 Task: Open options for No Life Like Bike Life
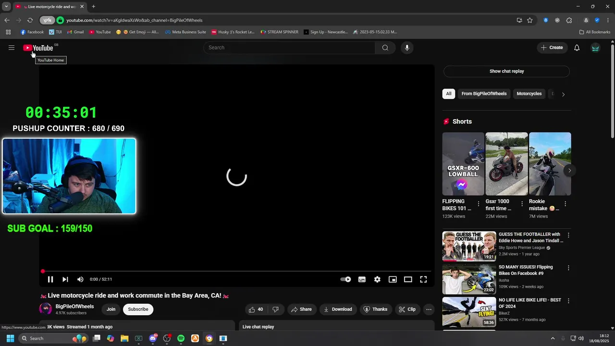click(x=568, y=301)
